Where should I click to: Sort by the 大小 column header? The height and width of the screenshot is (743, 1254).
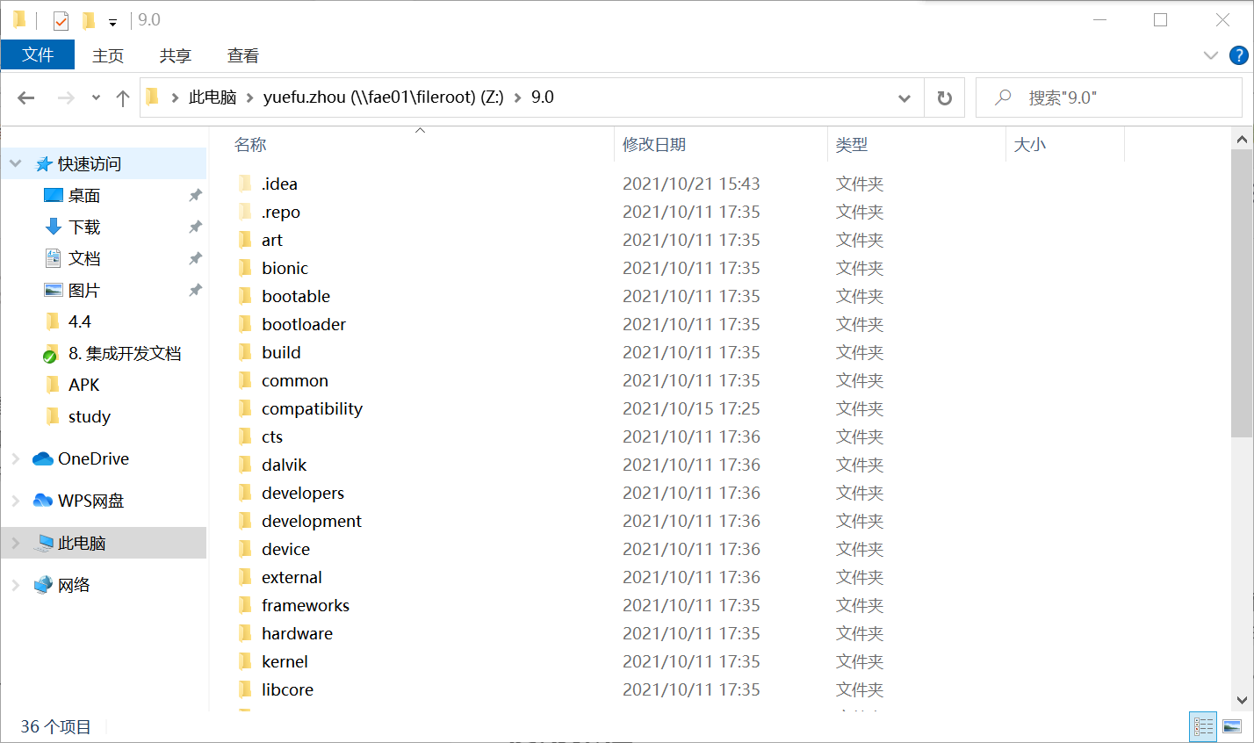point(1030,145)
